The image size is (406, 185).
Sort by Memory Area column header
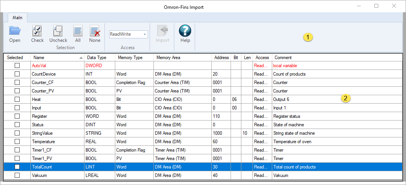point(182,58)
